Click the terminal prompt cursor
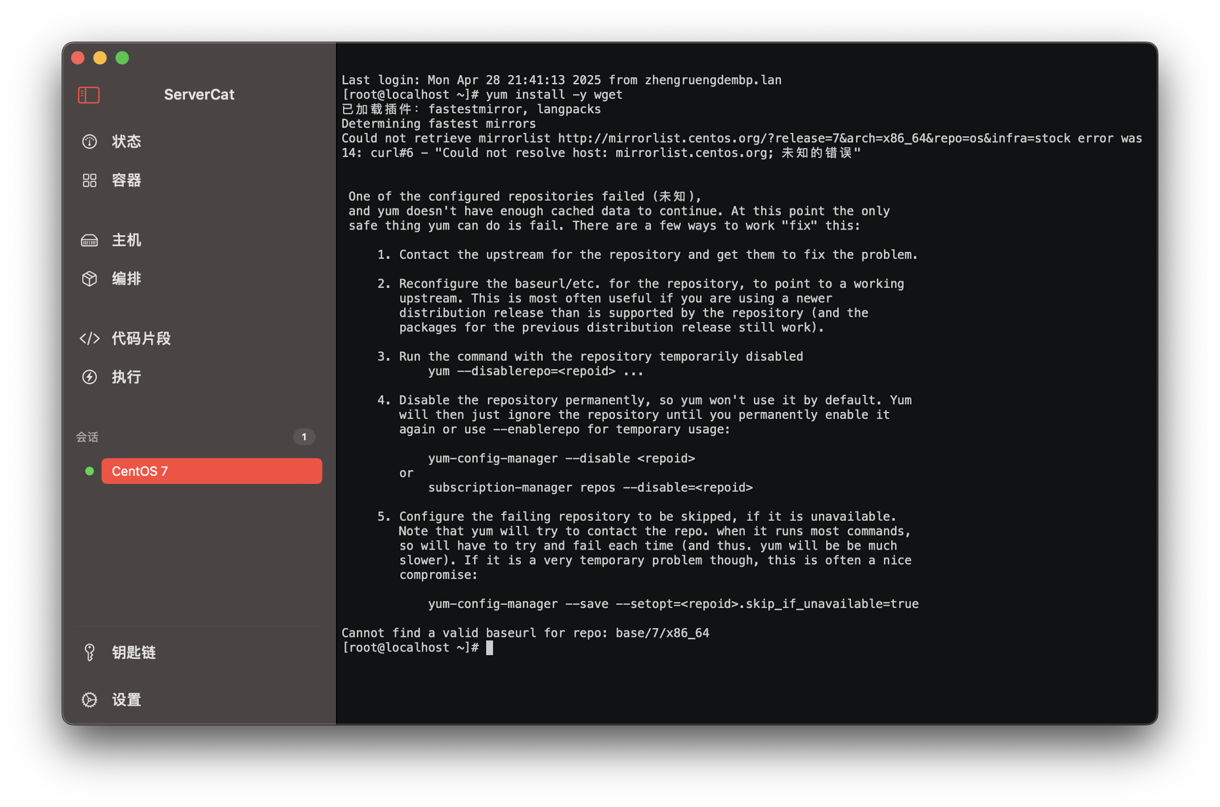This screenshot has height=807, width=1220. coord(489,648)
